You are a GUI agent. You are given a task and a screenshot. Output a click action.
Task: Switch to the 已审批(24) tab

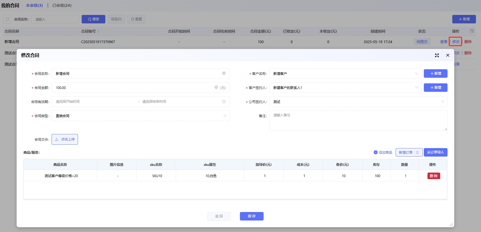62,5
